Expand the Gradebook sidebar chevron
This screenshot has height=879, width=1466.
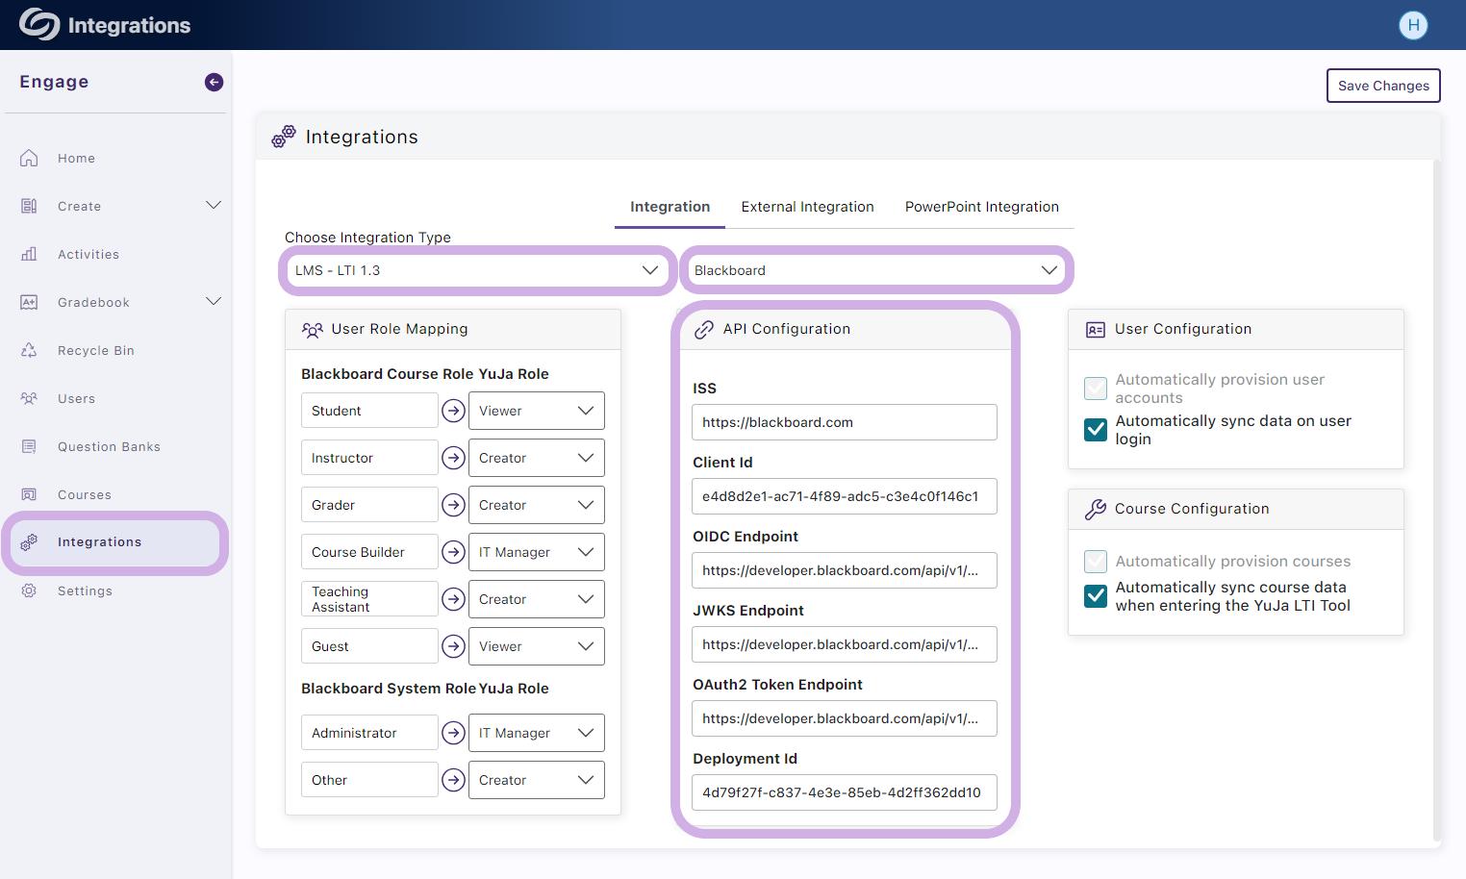tap(214, 302)
